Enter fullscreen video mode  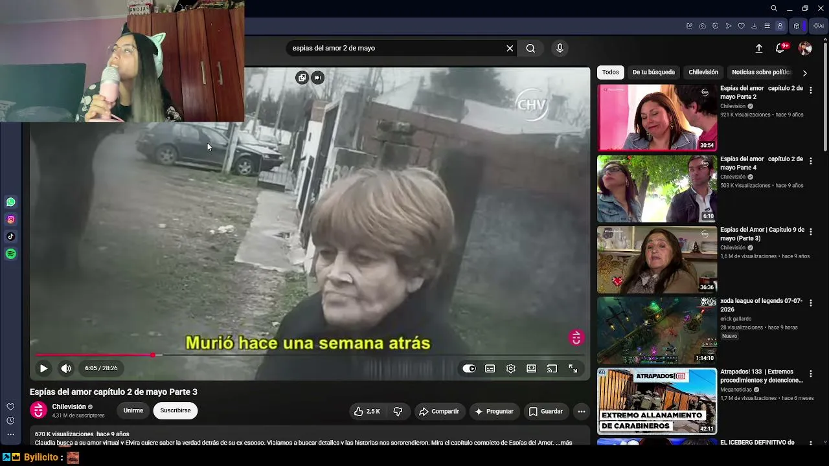[573, 368]
